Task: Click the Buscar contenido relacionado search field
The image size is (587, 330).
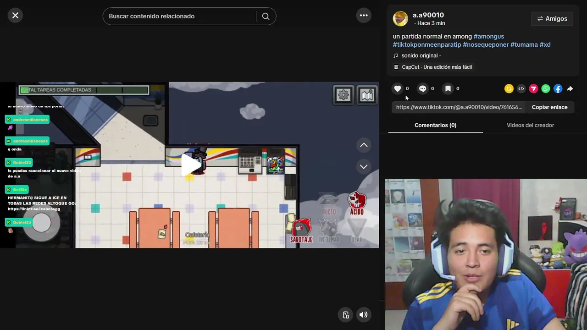Action: tap(180, 16)
